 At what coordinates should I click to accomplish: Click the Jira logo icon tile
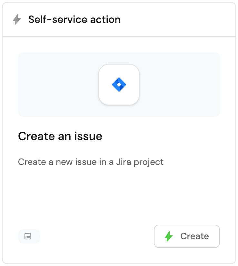click(119, 85)
